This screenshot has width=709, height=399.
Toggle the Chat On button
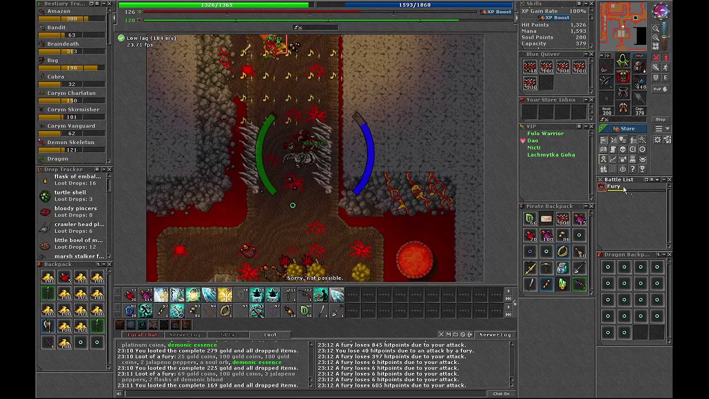(501, 394)
